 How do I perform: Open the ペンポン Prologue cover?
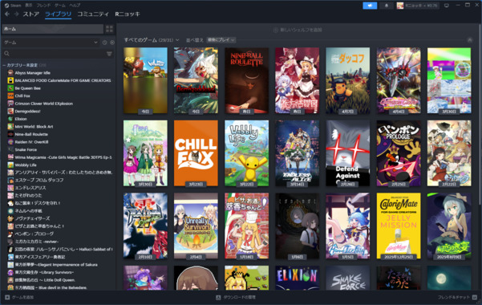(399, 153)
